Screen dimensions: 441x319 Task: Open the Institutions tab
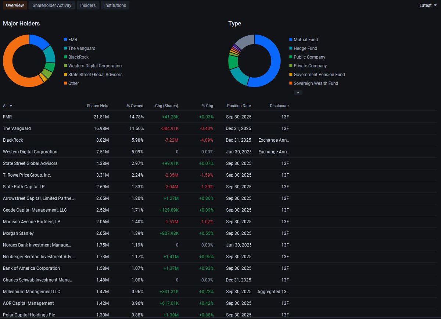[x=115, y=5]
